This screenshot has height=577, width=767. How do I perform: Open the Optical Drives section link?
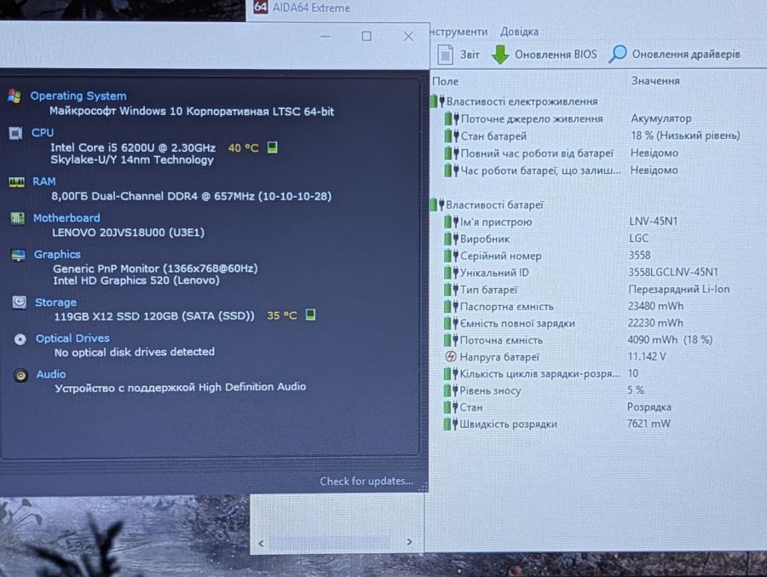click(x=72, y=338)
